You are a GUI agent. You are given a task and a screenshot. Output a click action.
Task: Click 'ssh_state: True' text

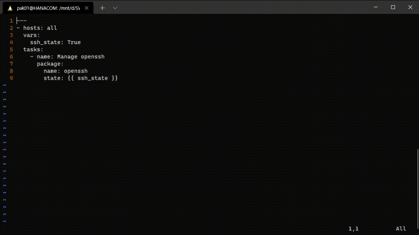(55, 42)
